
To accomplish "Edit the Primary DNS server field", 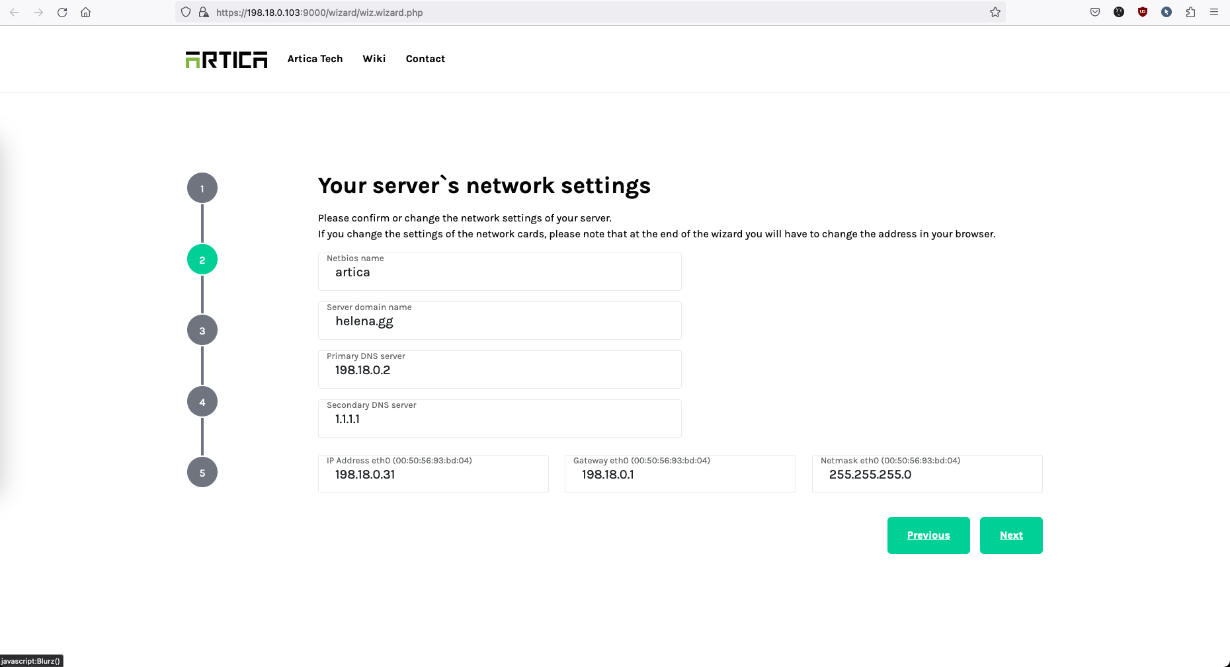I will (499, 370).
